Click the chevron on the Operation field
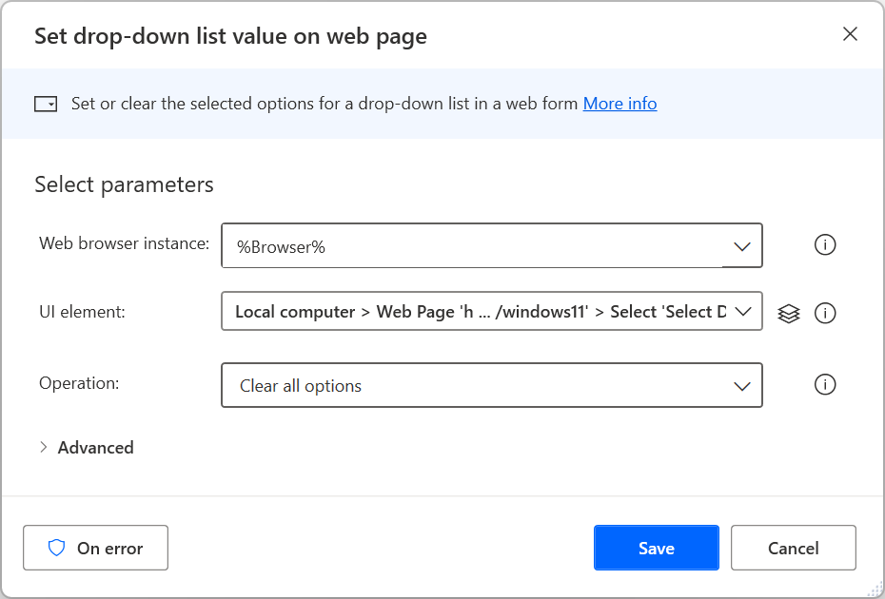This screenshot has width=885, height=599. (x=741, y=384)
